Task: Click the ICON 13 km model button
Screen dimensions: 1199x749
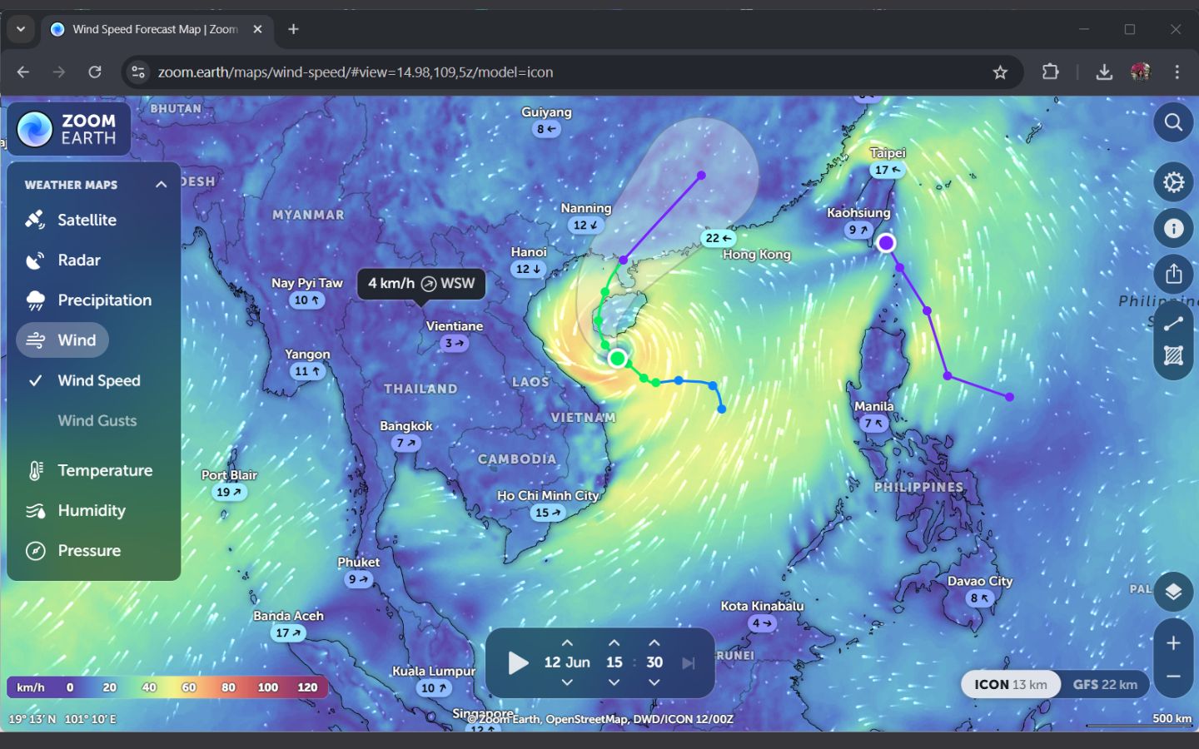Action: tap(1010, 684)
